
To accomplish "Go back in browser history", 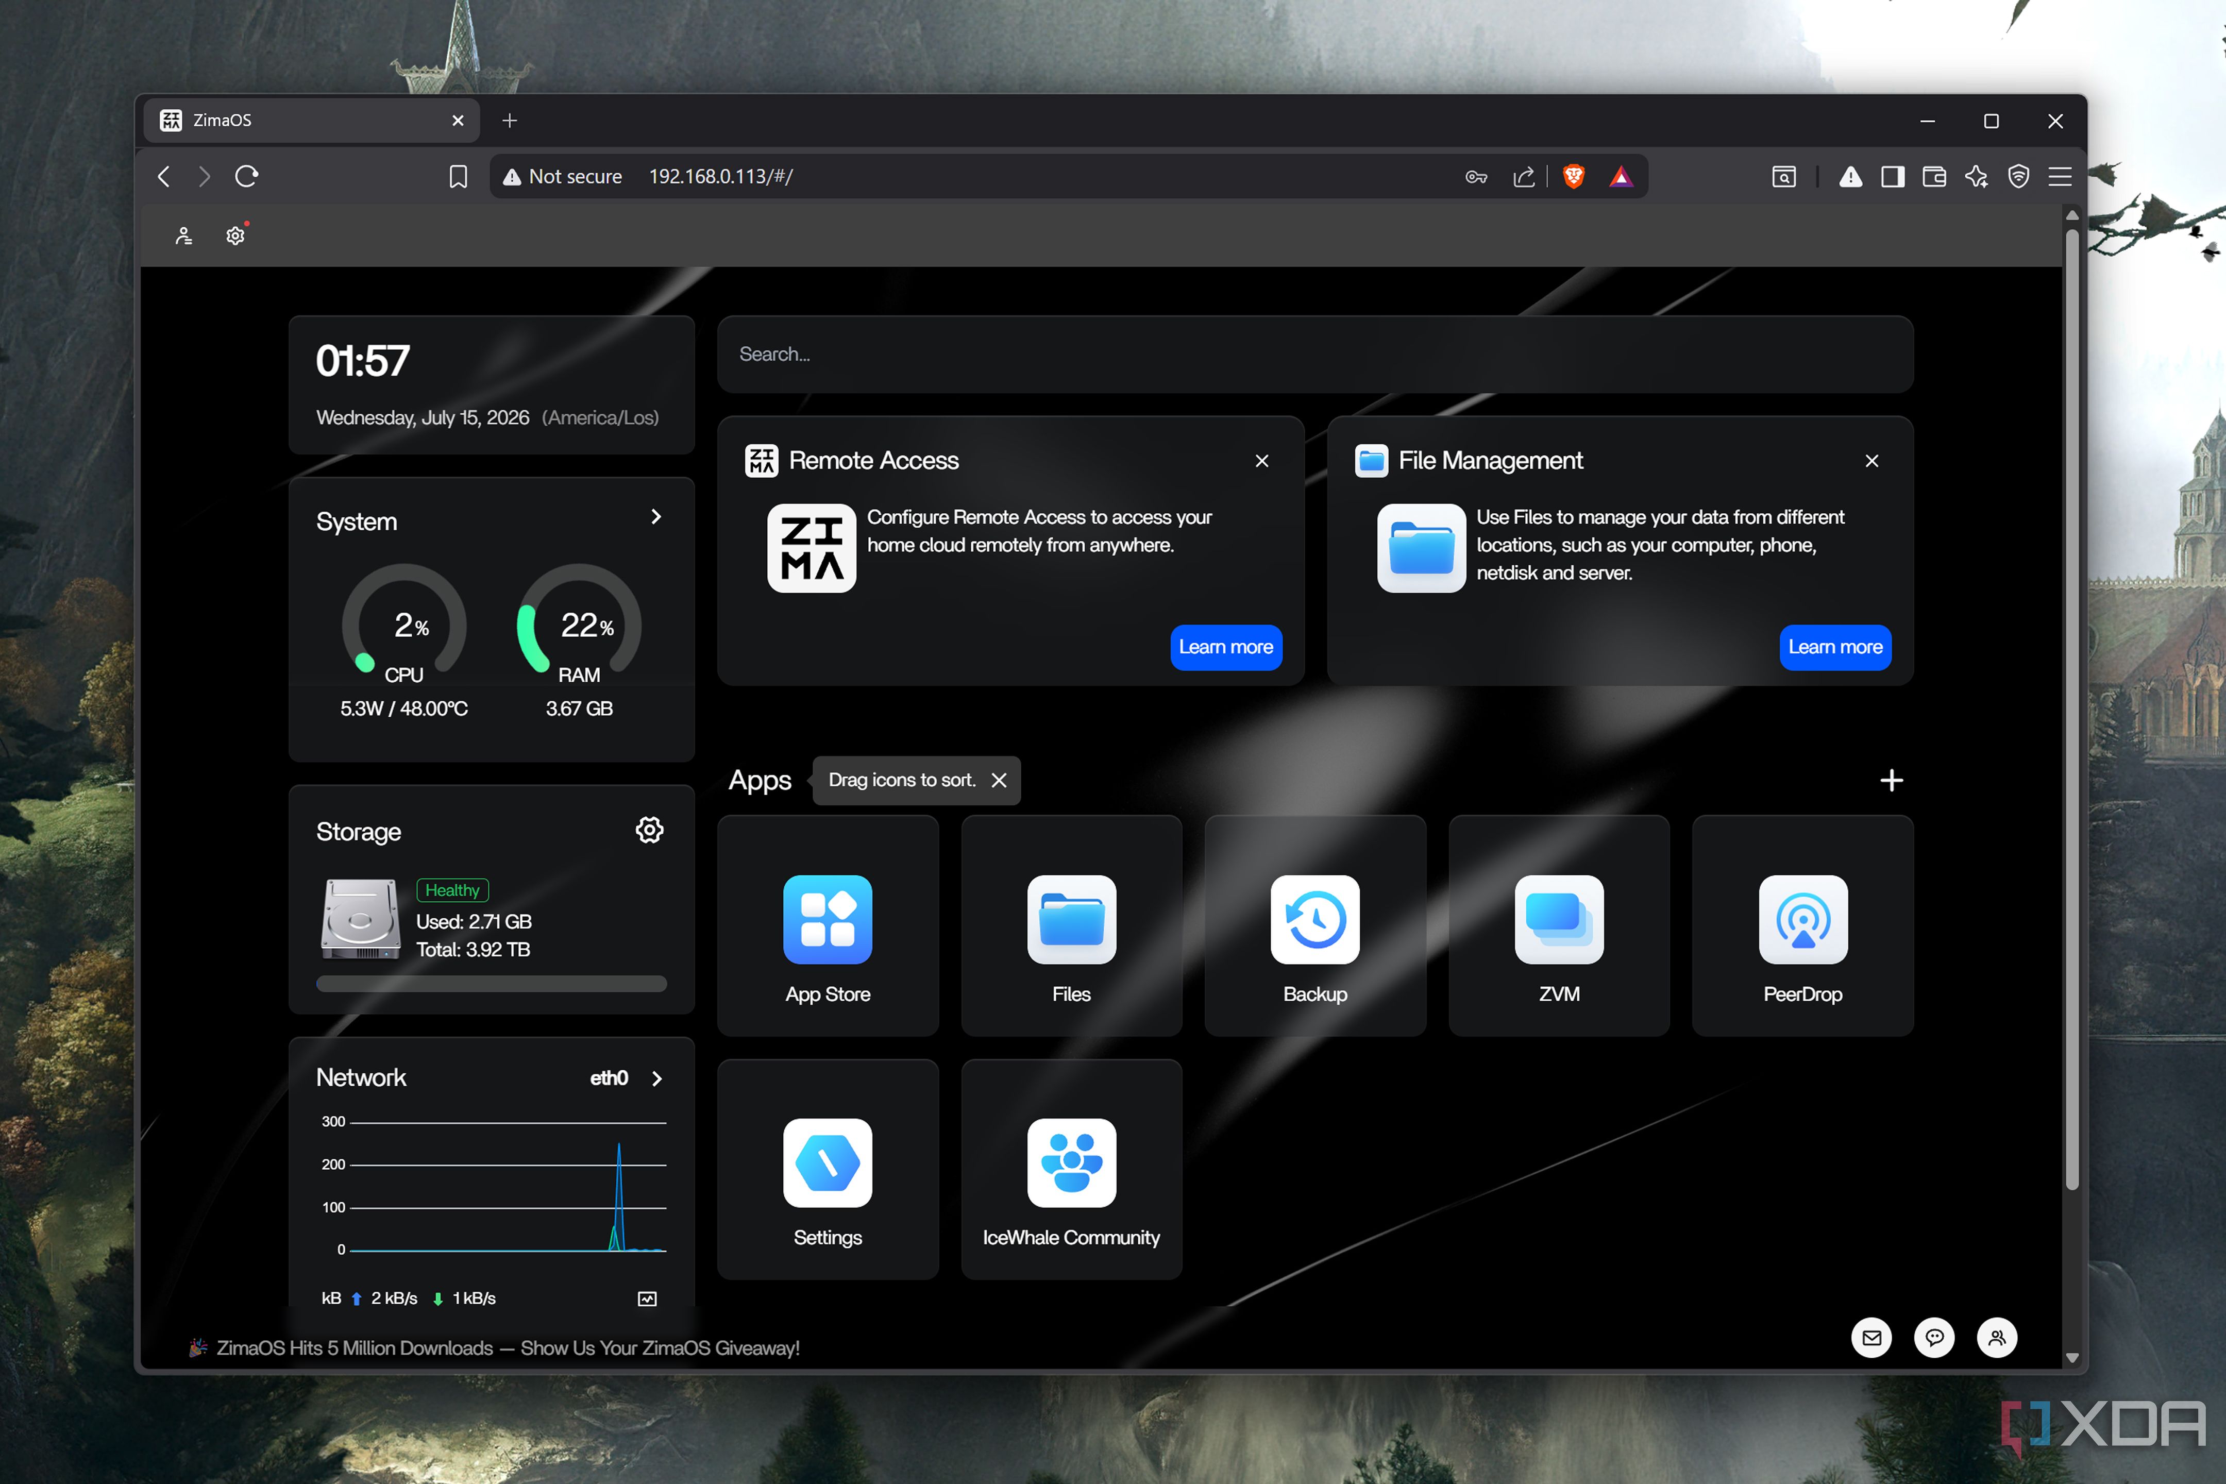I will coord(164,176).
